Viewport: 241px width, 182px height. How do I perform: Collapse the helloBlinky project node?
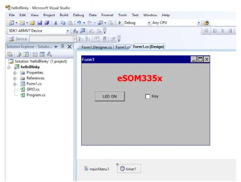coord(9,67)
